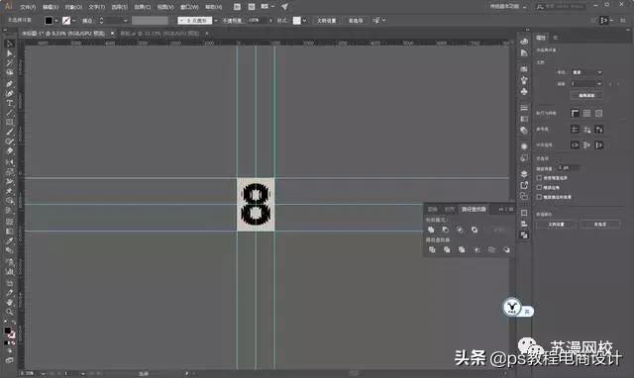
Task: Select the Selection tool arrow
Action: [10, 44]
